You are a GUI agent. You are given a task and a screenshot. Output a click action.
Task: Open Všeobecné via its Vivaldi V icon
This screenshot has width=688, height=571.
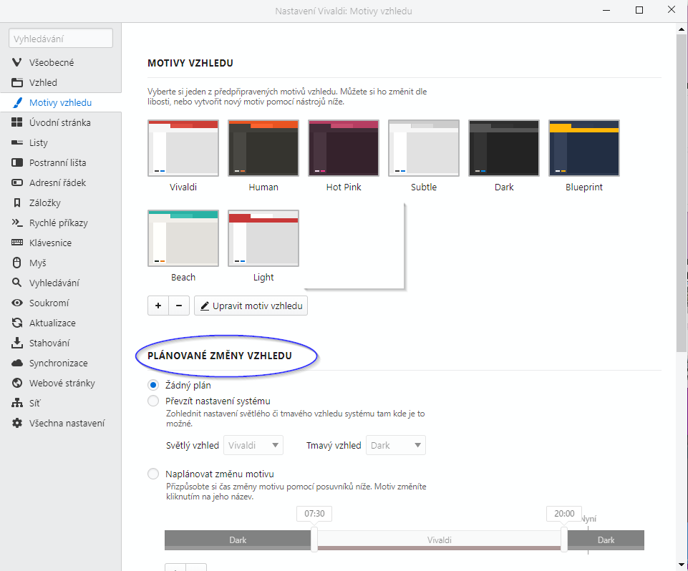pos(16,62)
